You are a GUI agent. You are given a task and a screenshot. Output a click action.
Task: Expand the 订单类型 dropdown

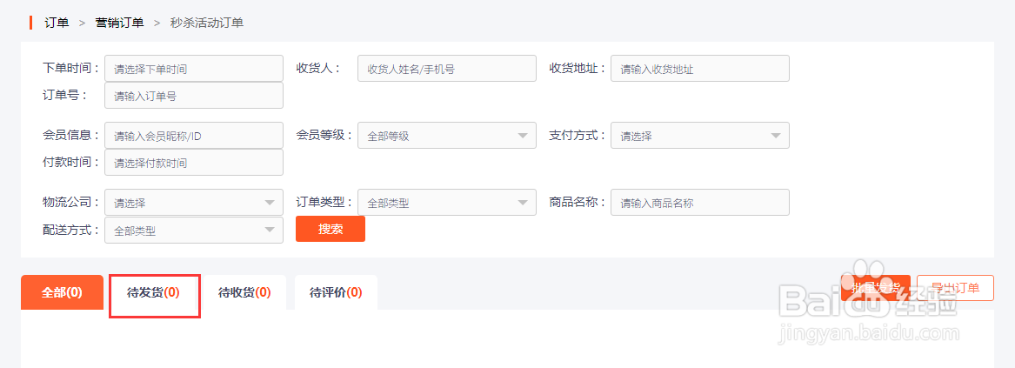tap(446, 204)
